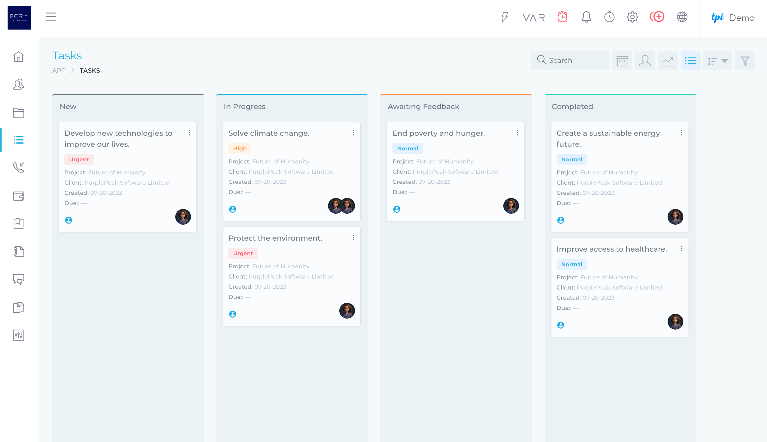Click the VAR icon in header
Image resolution: width=767 pixels, height=442 pixels.
point(533,18)
